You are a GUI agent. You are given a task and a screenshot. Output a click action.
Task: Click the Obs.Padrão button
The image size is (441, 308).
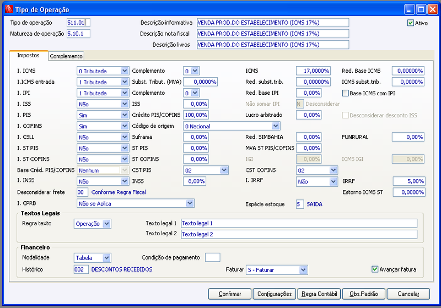click(x=364, y=294)
